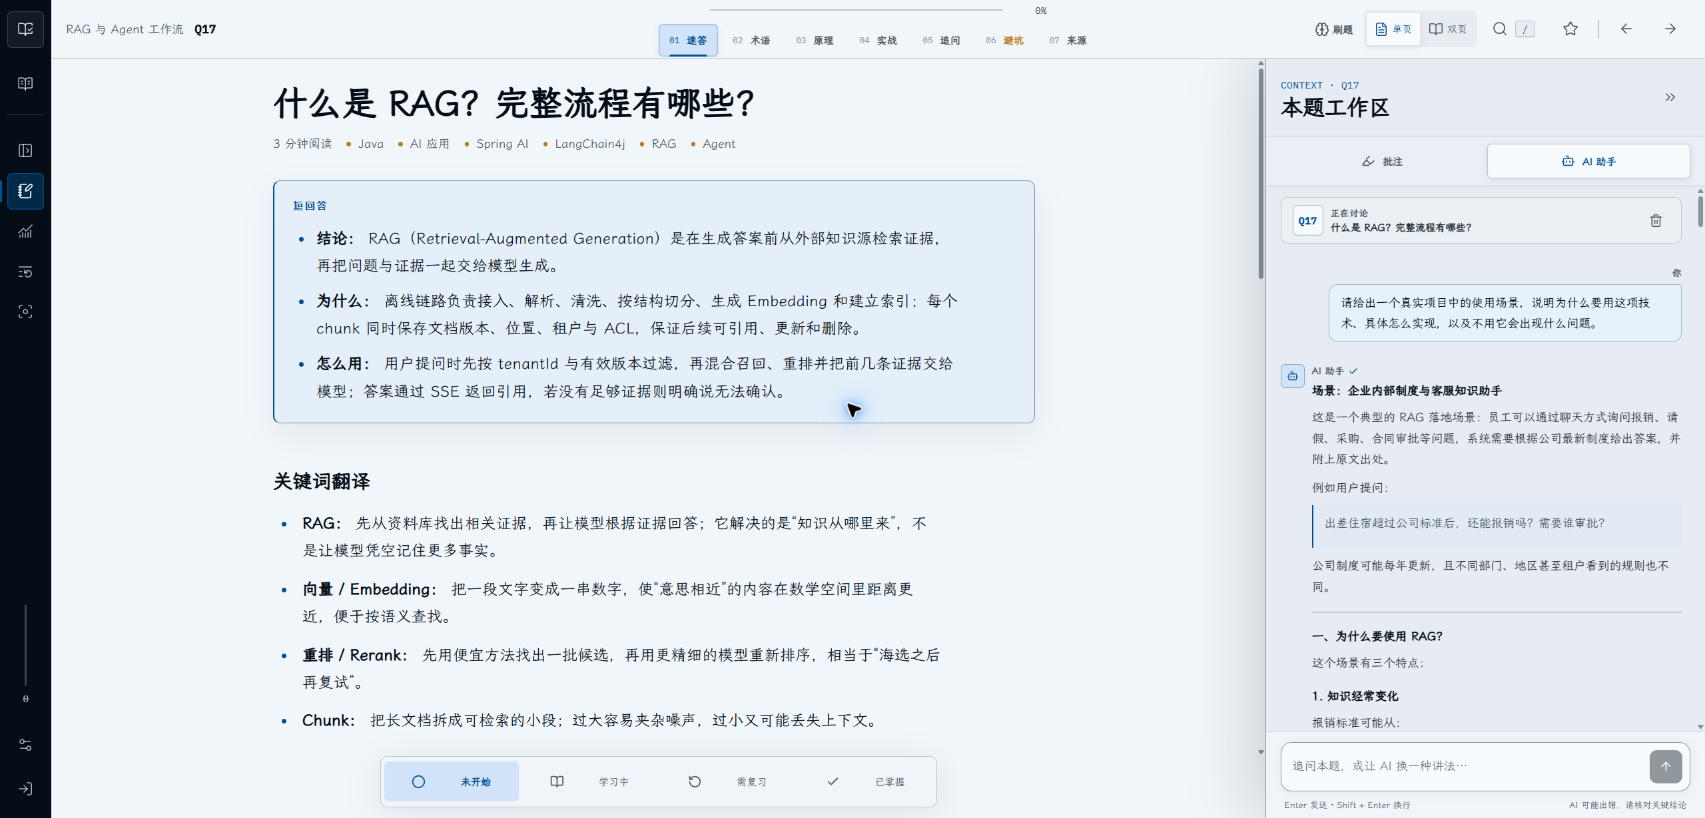Collapse the context workspace panel chevrons
This screenshot has height=818, width=1705.
[x=1670, y=97]
